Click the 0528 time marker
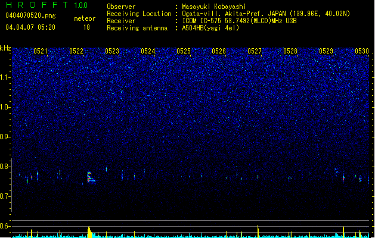Screen dimensions: 375x238 290,51
